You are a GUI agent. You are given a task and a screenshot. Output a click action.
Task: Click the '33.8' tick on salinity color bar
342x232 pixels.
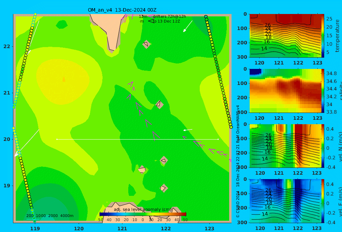pyautogui.click(x=331, y=112)
